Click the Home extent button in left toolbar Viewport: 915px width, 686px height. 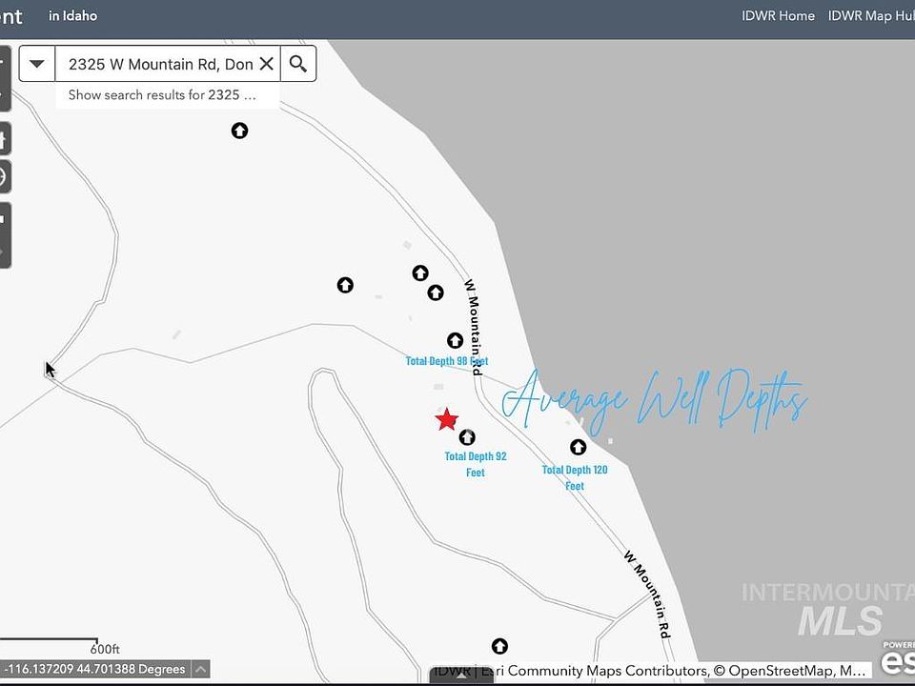(3, 141)
